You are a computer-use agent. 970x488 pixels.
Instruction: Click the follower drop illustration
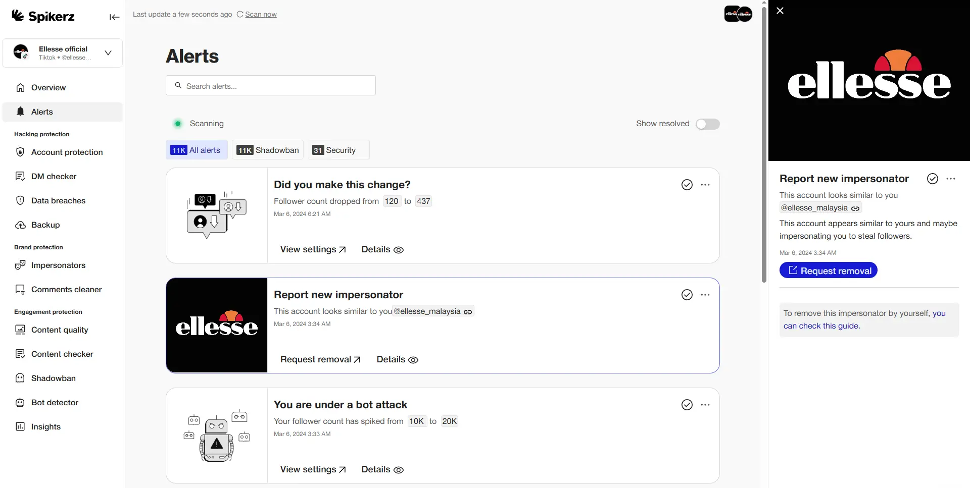pyautogui.click(x=217, y=215)
